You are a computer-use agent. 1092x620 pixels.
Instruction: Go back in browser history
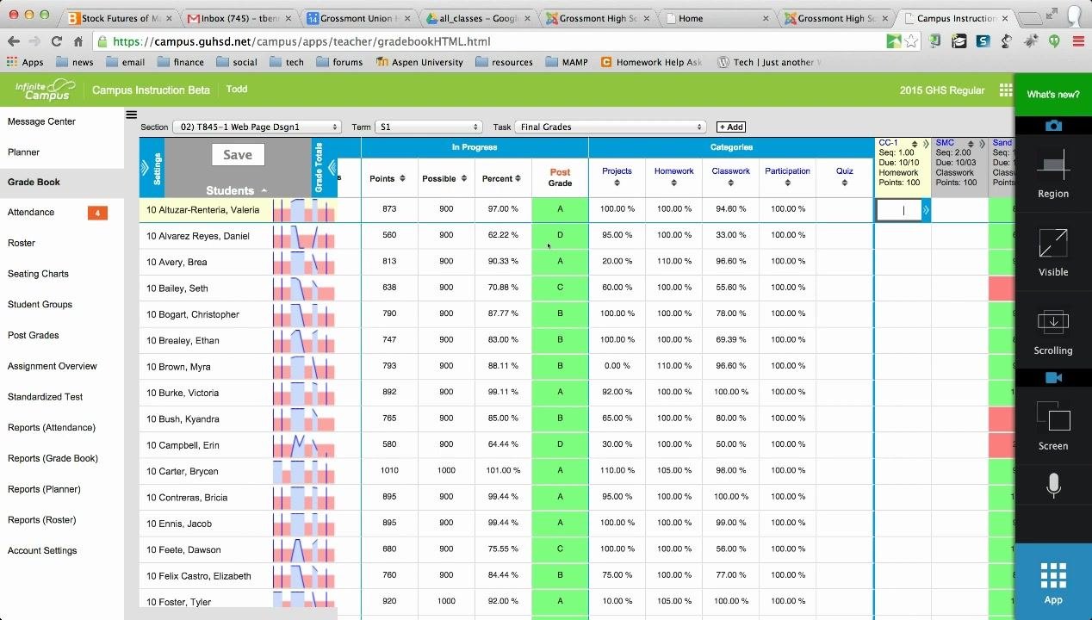[x=13, y=40]
